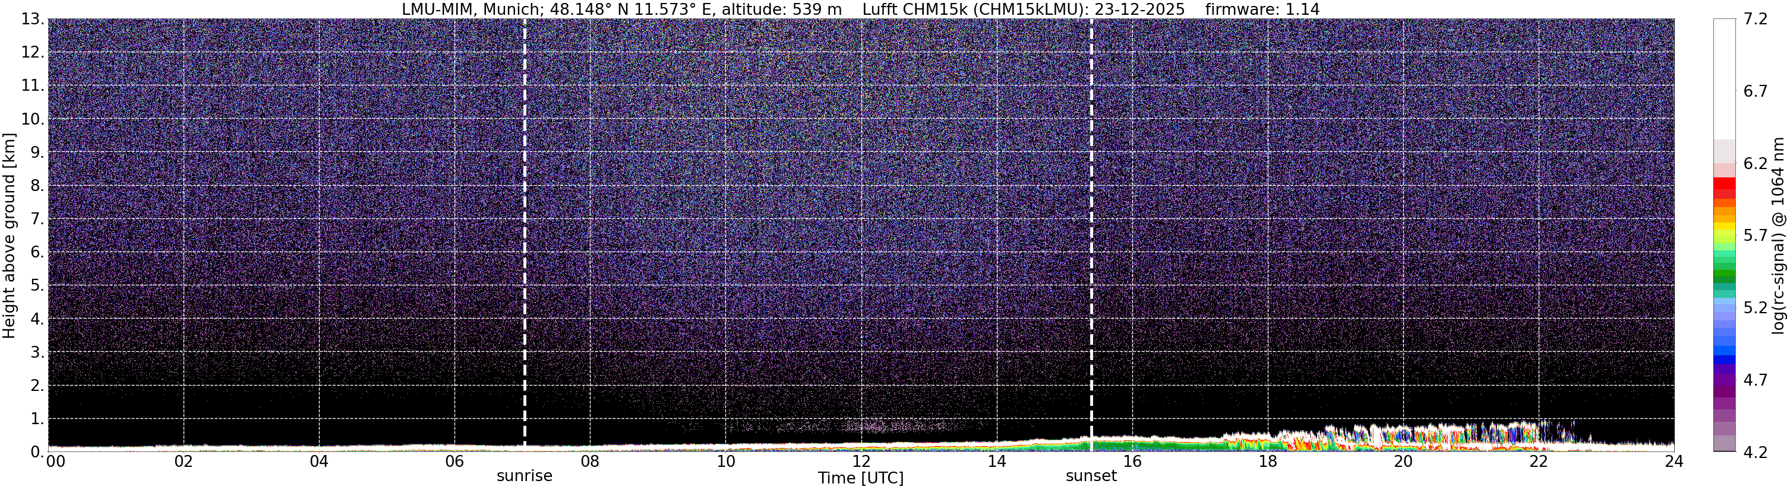Click the '12' time axis tick label
This screenshot has width=1790, height=490.
[x=861, y=462]
